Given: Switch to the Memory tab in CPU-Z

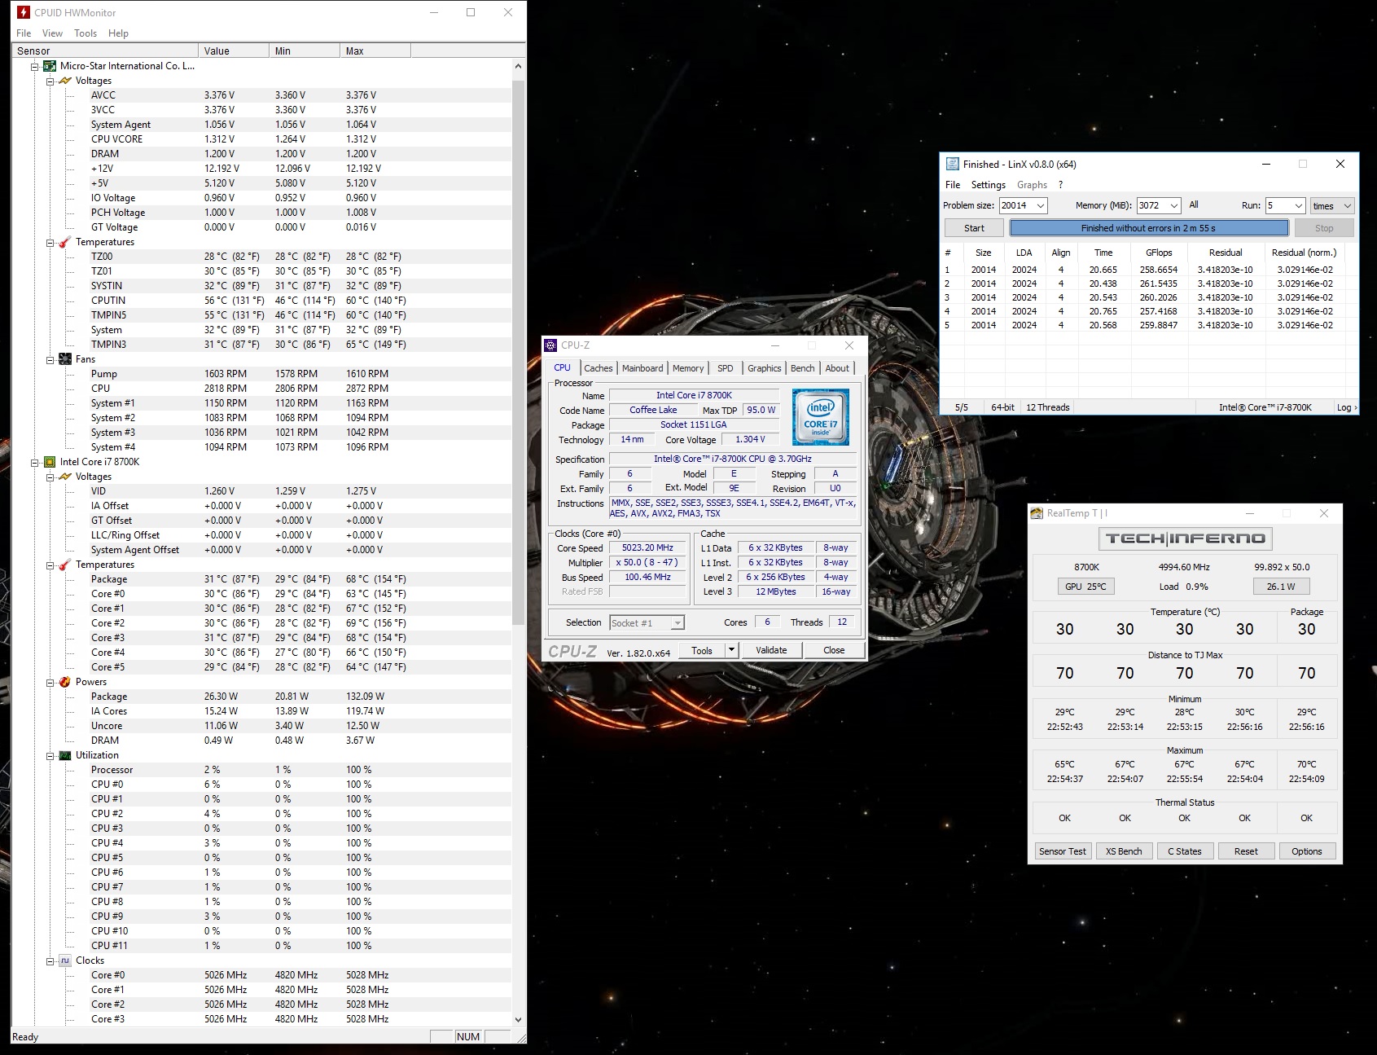Looking at the screenshot, I should (688, 368).
